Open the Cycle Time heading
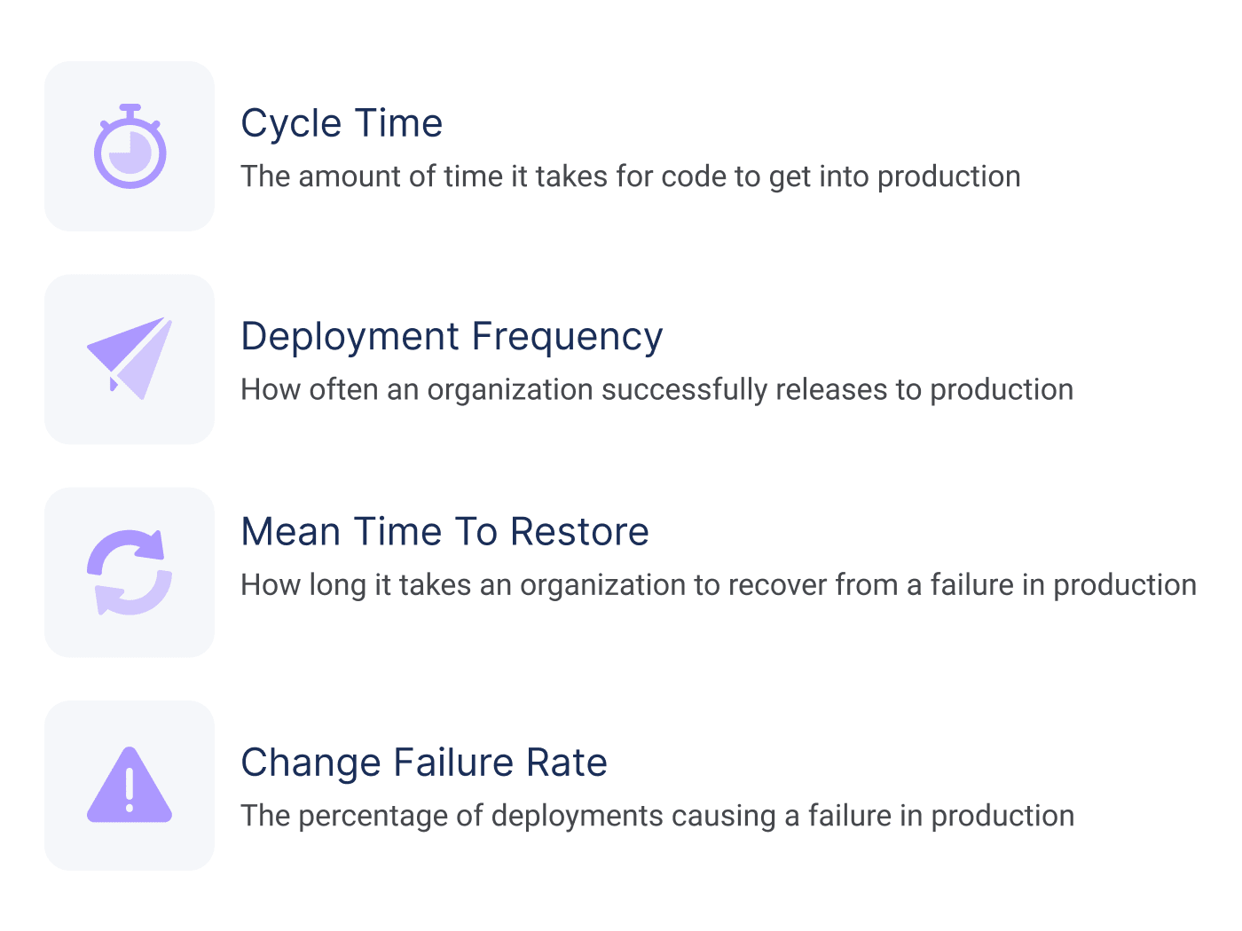1242x931 pixels. (x=342, y=123)
